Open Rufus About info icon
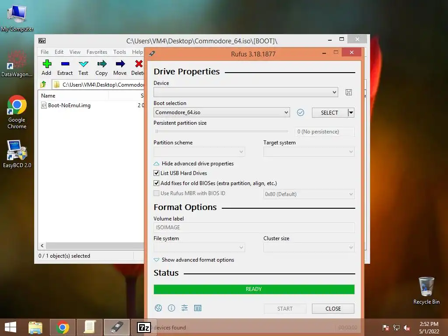Viewport: 448px width, 336px height. (171, 308)
